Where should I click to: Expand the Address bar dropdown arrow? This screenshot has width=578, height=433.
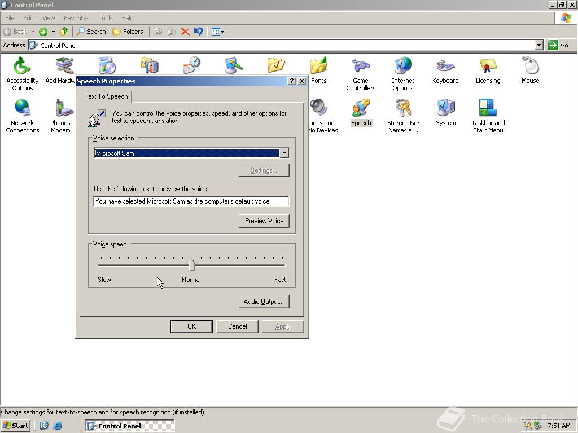[x=539, y=45]
